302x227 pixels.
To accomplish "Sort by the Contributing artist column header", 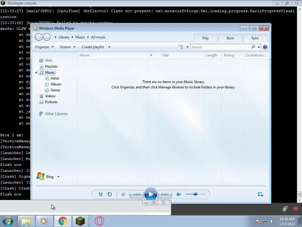I will [x=256, y=55].
